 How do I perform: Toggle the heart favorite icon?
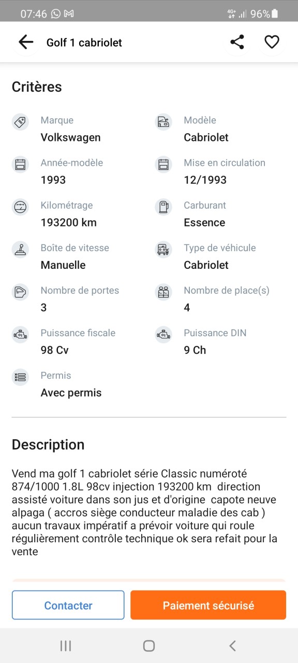[272, 42]
